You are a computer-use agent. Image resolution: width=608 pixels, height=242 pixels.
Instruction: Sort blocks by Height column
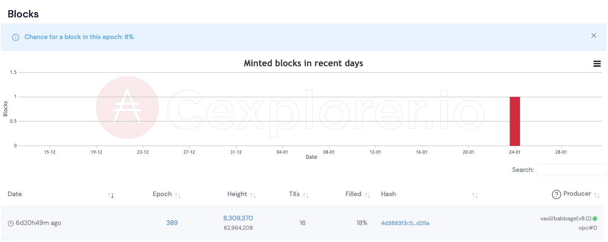point(253,195)
